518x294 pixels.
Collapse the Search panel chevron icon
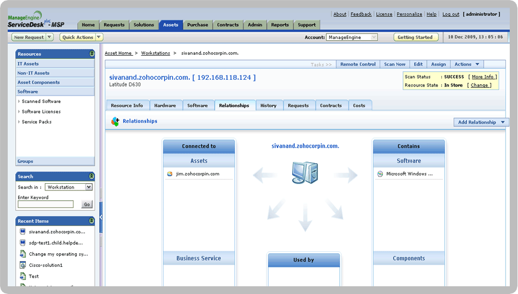pos(92,176)
